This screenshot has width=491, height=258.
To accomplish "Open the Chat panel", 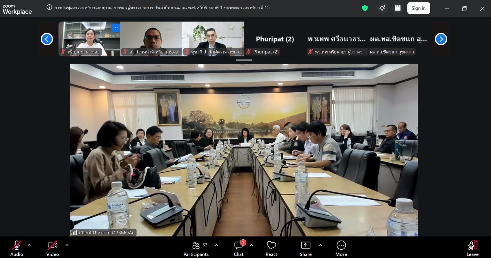I will pos(239,249).
